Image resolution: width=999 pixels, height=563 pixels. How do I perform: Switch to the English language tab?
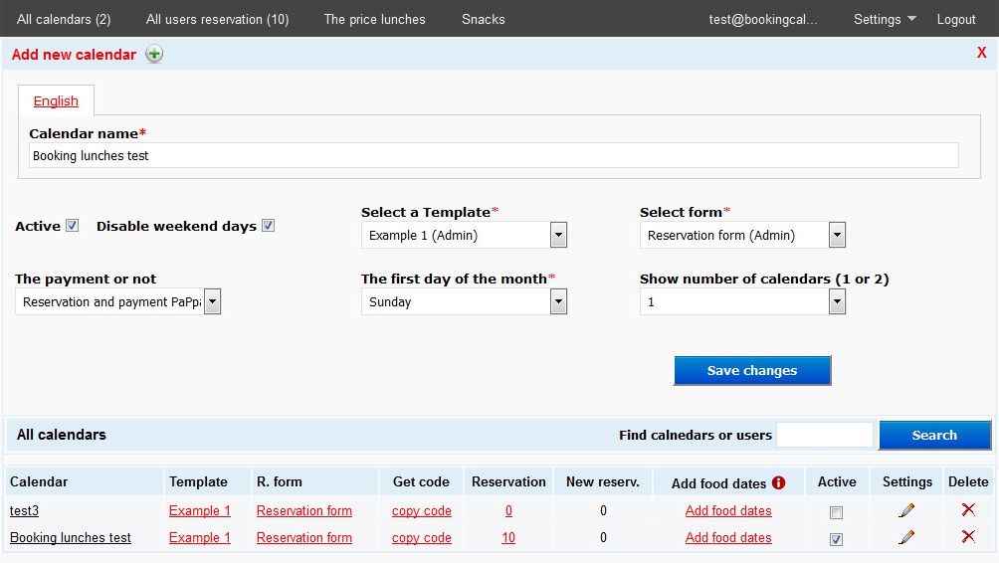[56, 101]
